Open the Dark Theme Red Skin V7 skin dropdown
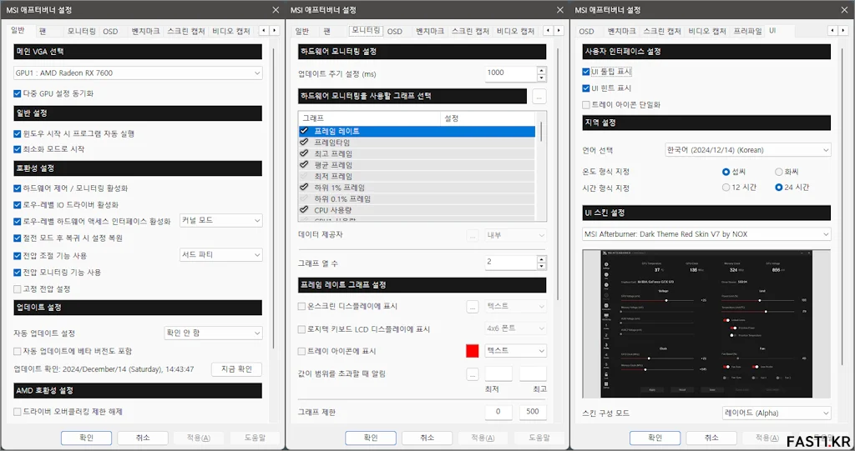The image size is (855, 451). click(706, 234)
